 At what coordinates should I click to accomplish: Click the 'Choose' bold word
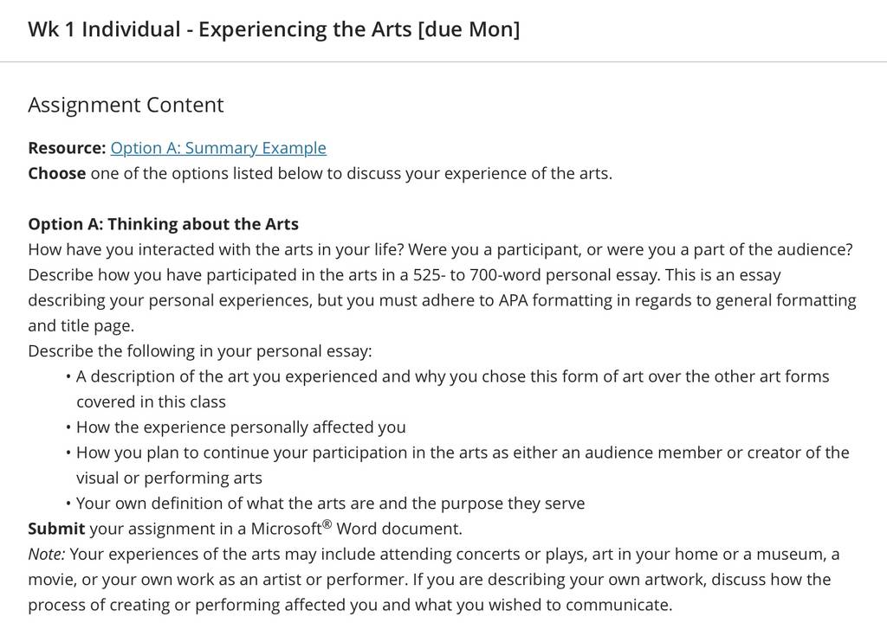click(x=56, y=173)
